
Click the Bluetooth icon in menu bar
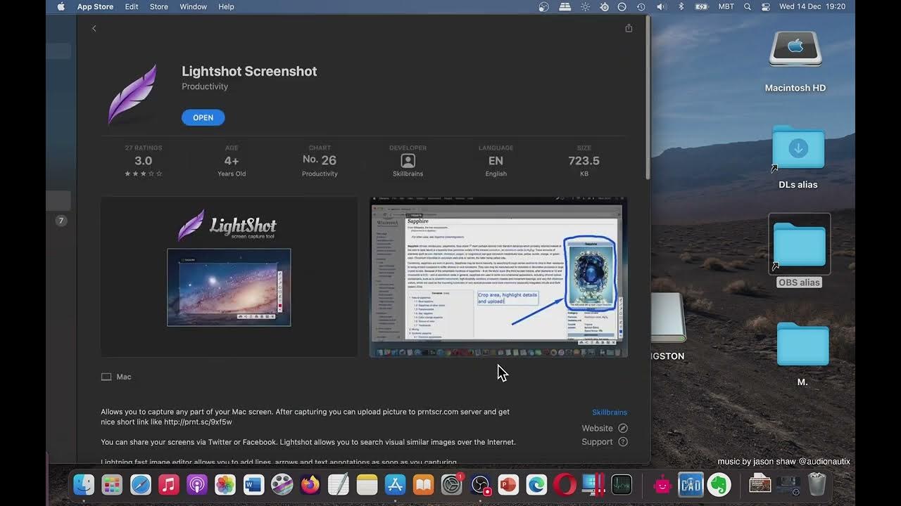(681, 6)
